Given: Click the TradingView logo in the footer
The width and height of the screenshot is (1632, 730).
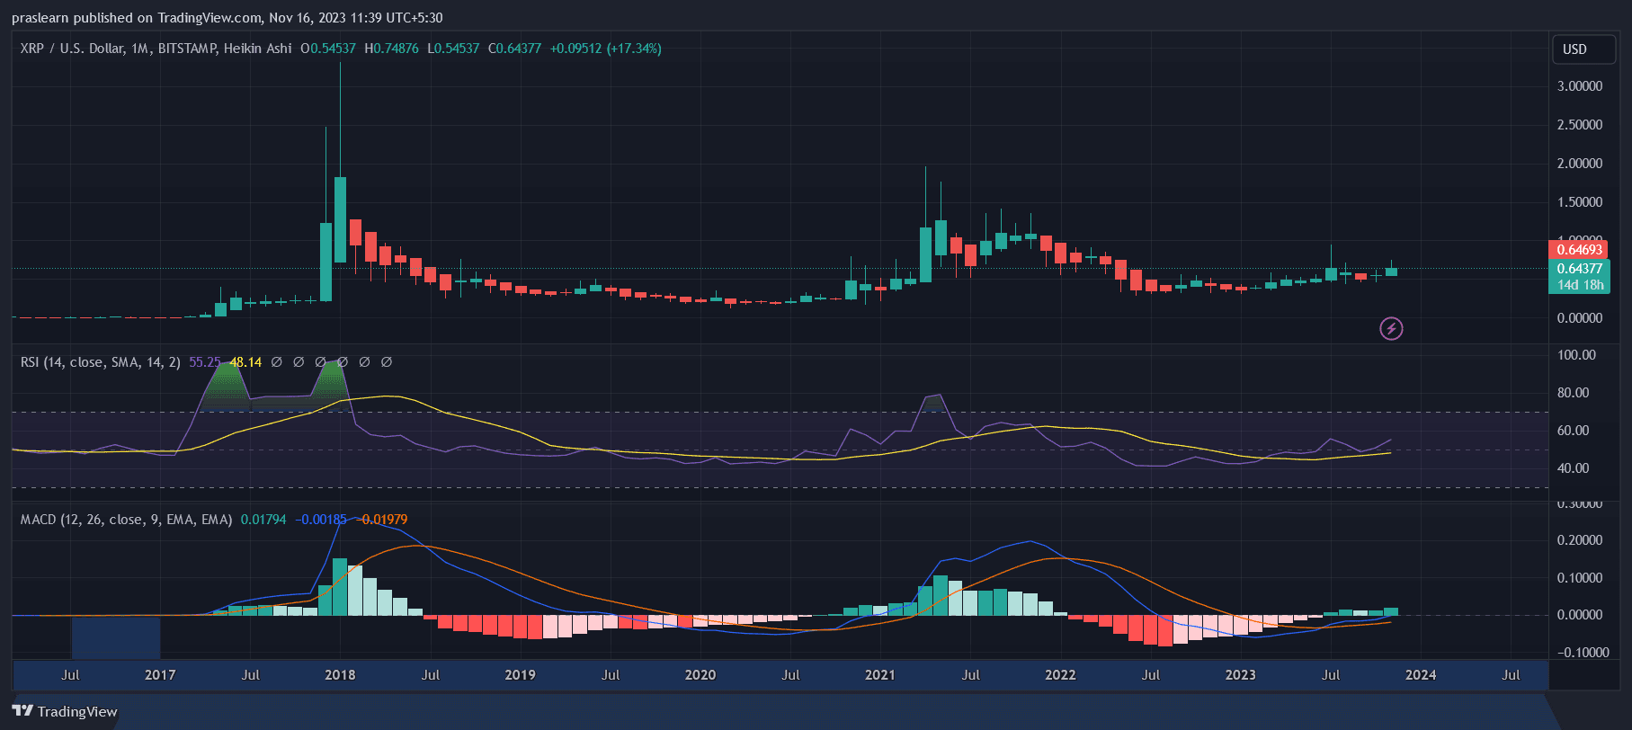Looking at the screenshot, I should pyautogui.click(x=65, y=711).
